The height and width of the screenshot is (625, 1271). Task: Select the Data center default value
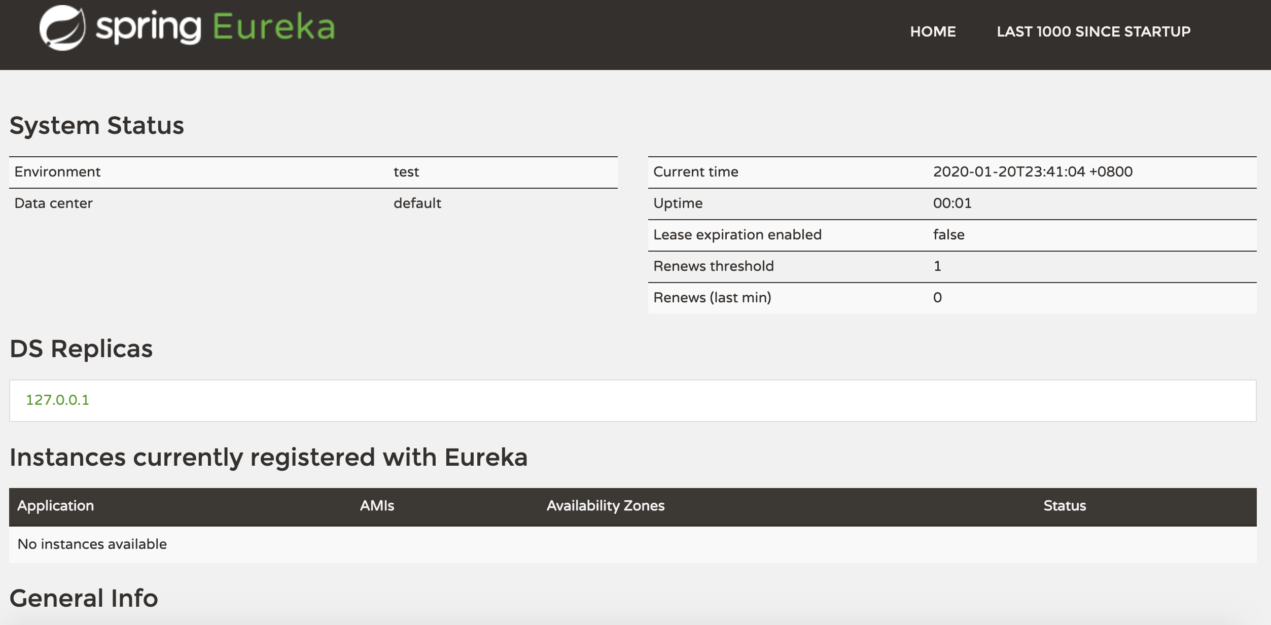(417, 203)
